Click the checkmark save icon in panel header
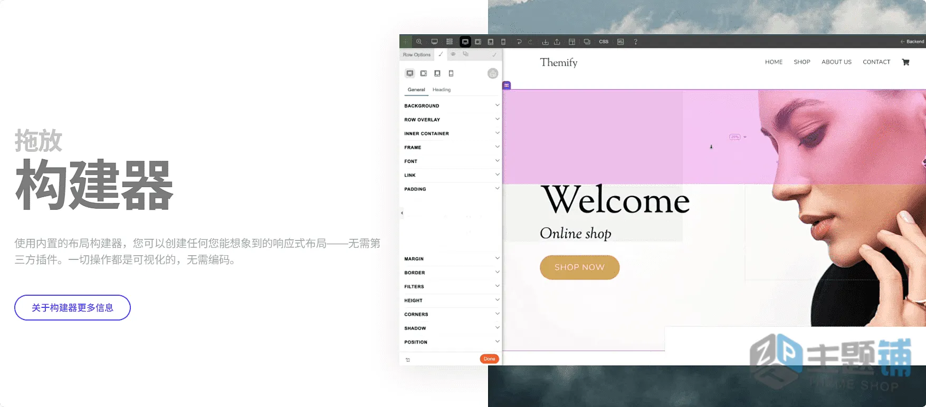This screenshot has width=926, height=407. point(494,55)
